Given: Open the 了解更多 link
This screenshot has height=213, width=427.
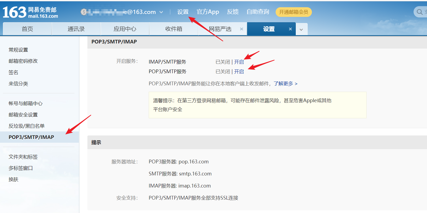Looking at the screenshot, I should (x=286, y=84).
